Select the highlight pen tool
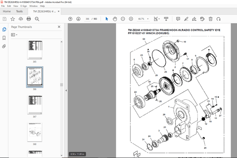Screen dimensions: 237x158 tap(186, 19)
